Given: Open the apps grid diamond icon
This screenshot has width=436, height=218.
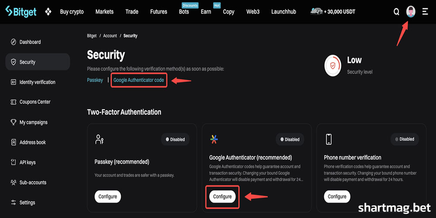Looking at the screenshot, I should pos(48,12).
